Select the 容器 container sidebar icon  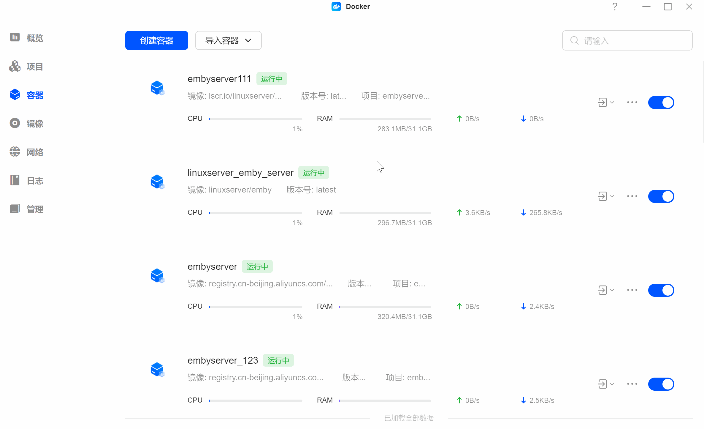[15, 95]
